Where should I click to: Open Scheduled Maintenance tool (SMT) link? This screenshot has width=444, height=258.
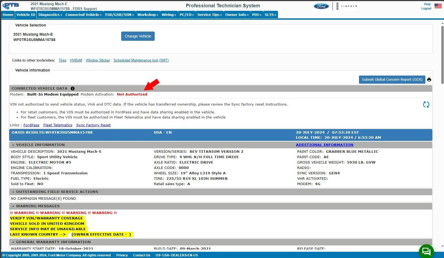[x=141, y=60]
